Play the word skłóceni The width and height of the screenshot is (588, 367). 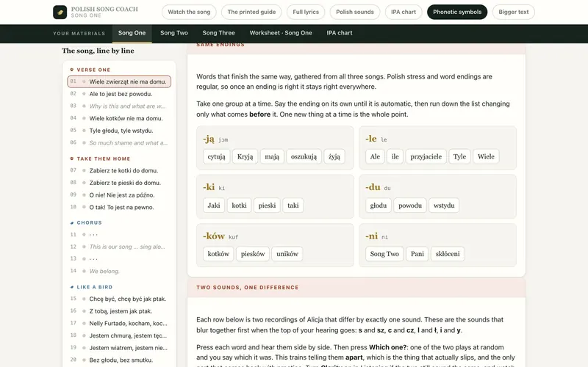[448, 253]
